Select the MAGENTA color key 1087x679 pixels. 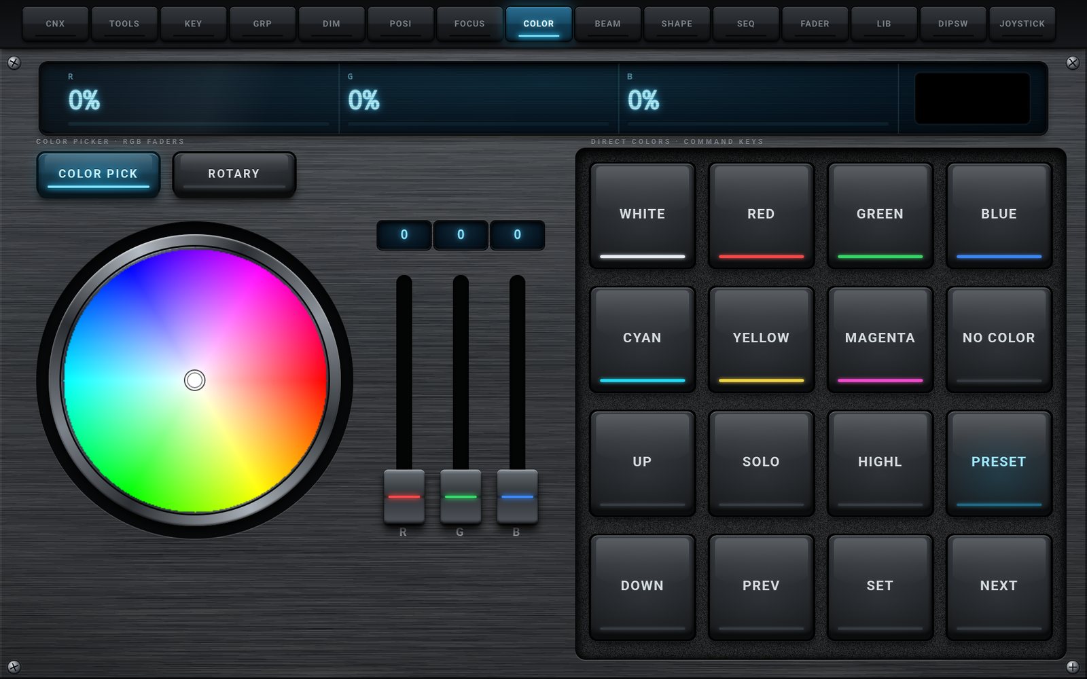click(x=880, y=339)
